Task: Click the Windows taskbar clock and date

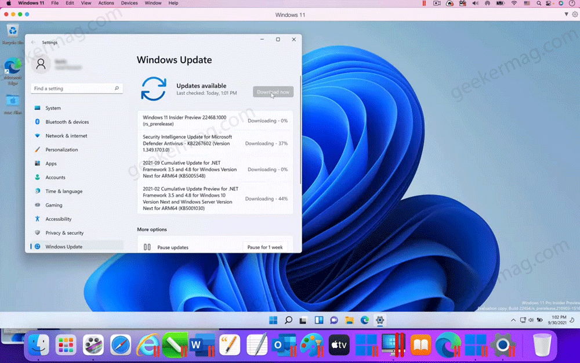Action: click(x=557, y=320)
